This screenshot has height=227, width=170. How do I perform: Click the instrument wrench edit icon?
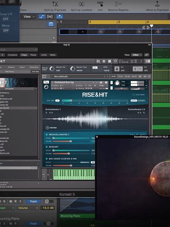pos(46,82)
